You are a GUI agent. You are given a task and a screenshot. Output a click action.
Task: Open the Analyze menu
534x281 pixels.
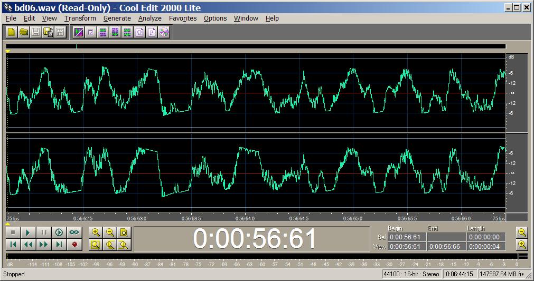click(150, 18)
